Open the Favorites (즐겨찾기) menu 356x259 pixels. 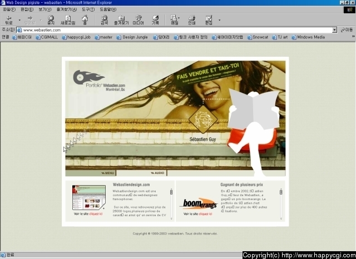click(x=67, y=9)
